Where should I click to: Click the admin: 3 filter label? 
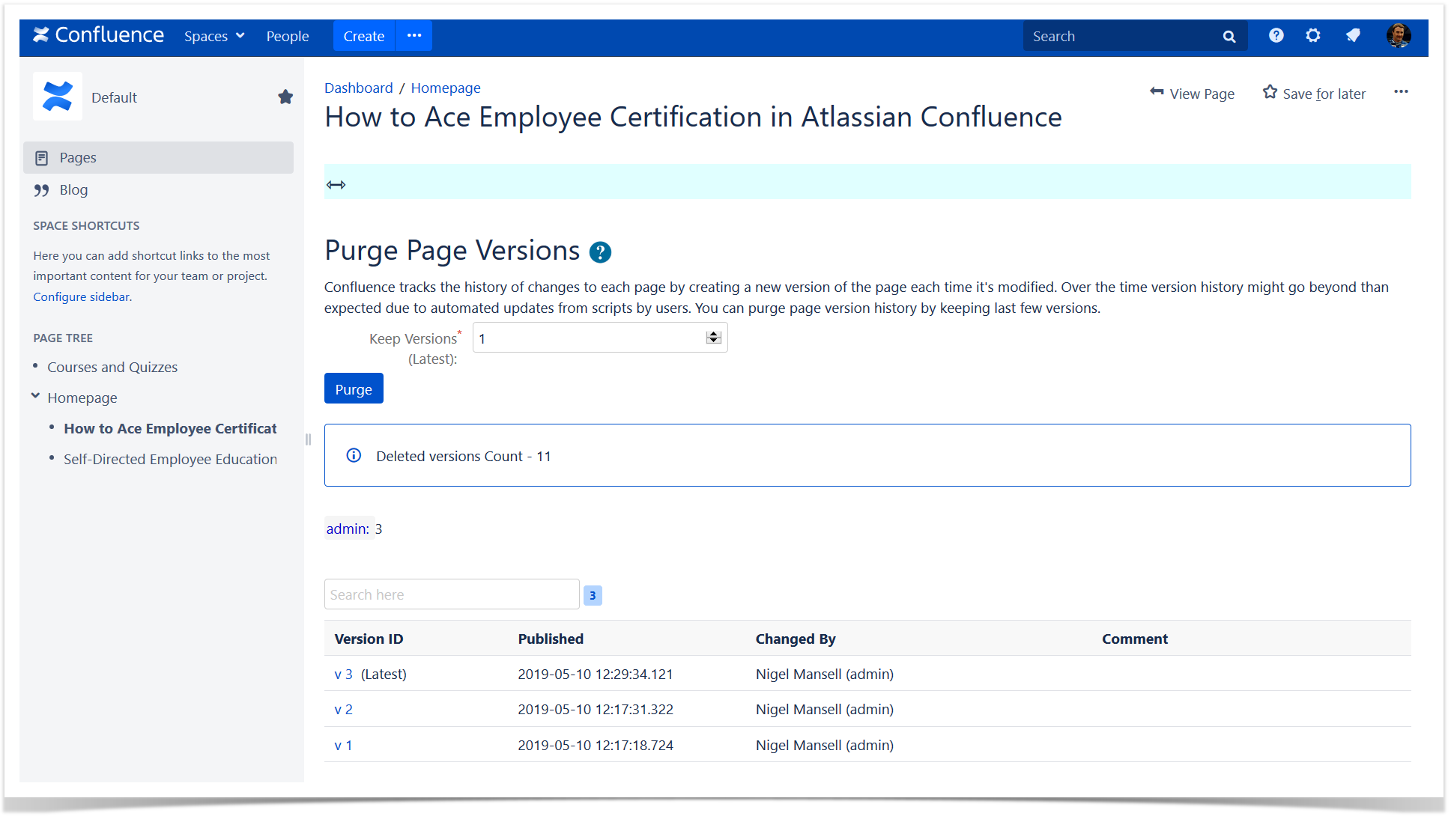point(354,529)
